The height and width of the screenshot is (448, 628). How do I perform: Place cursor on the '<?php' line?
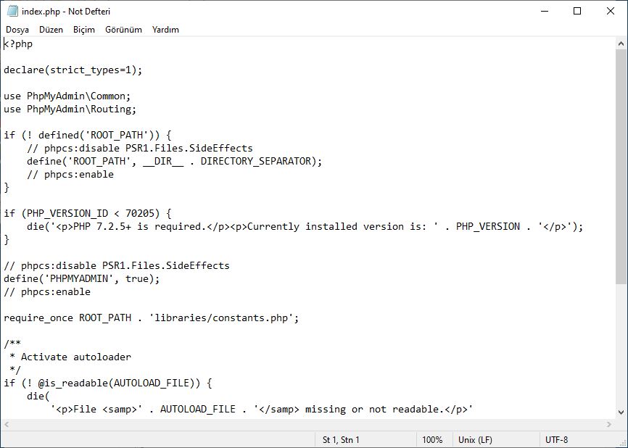pos(18,43)
